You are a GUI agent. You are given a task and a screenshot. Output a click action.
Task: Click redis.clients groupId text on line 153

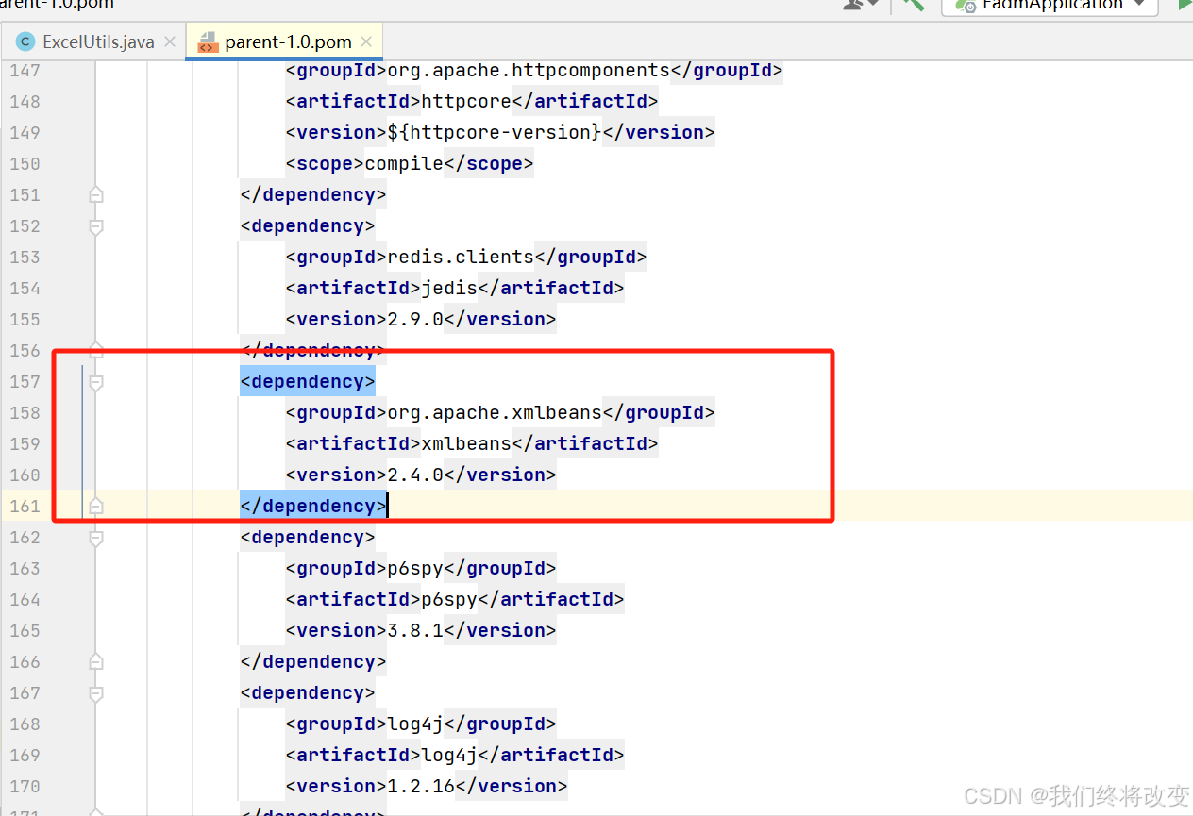click(460, 257)
